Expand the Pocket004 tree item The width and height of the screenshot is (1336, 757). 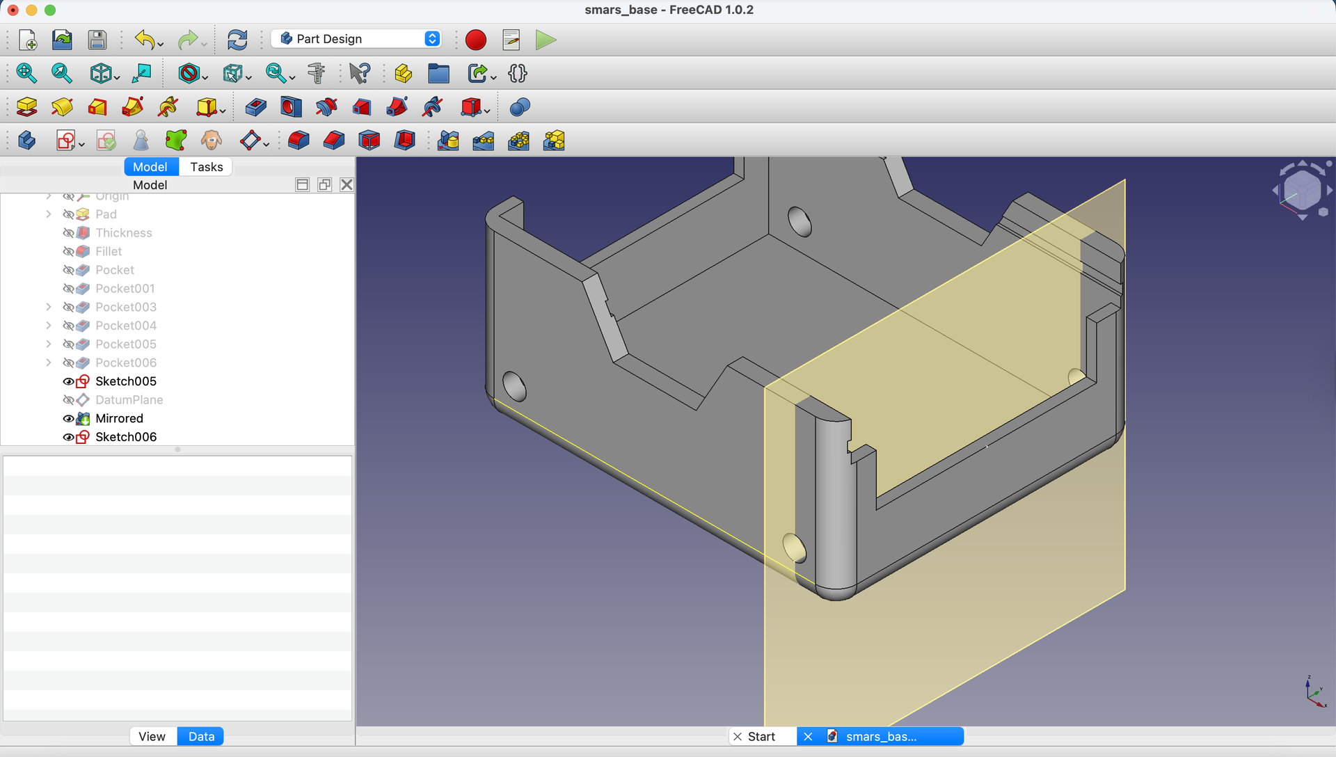point(49,326)
